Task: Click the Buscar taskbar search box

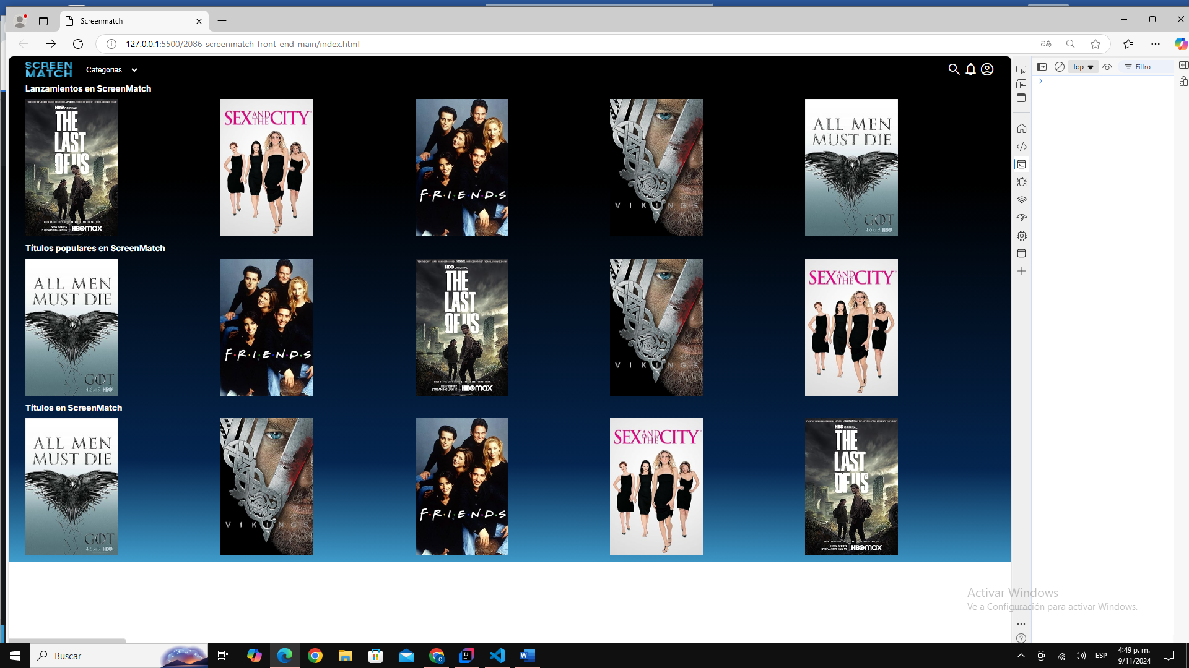Action: (119, 656)
